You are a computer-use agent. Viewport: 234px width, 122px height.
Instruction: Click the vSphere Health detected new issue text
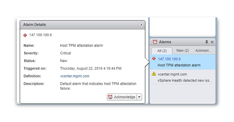[185, 80]
